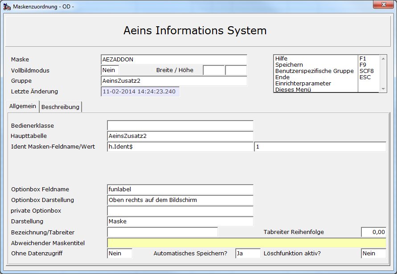The height and width of the screenshot is (274, 397).
Task: Click the Maske field containing AEZADDON
Action: 174,60
